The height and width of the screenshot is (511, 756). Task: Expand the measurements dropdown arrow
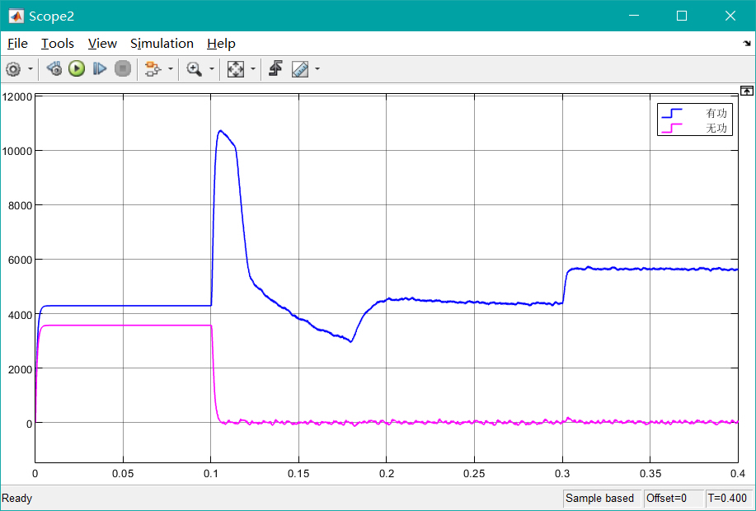[317, 69]
